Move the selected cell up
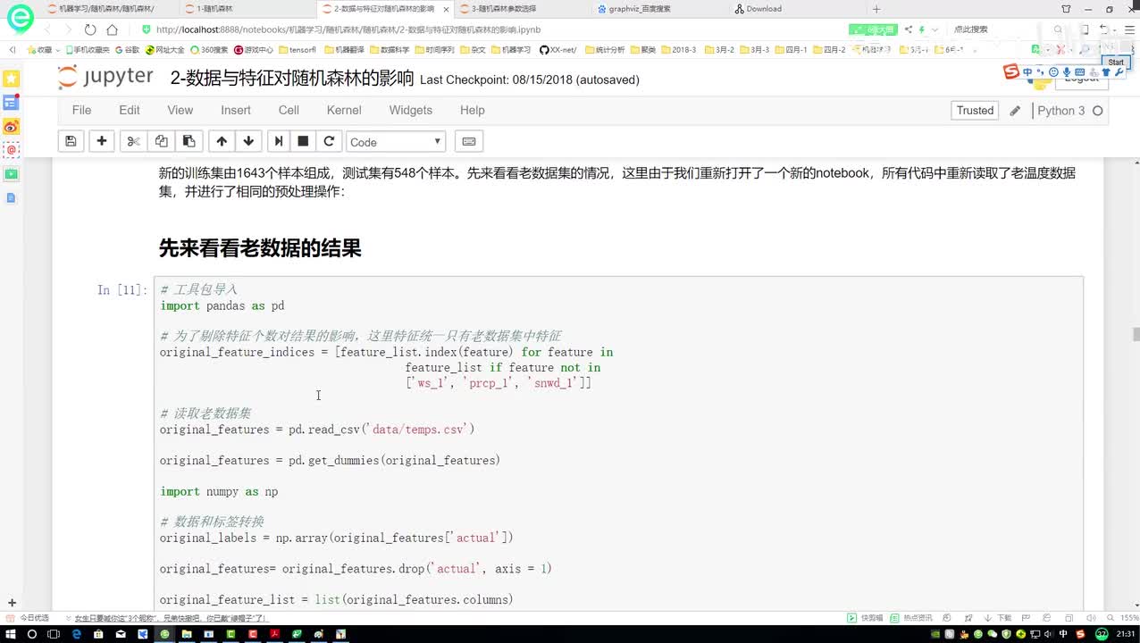Viewport: 1140px width, 643px height. point(222,141)
